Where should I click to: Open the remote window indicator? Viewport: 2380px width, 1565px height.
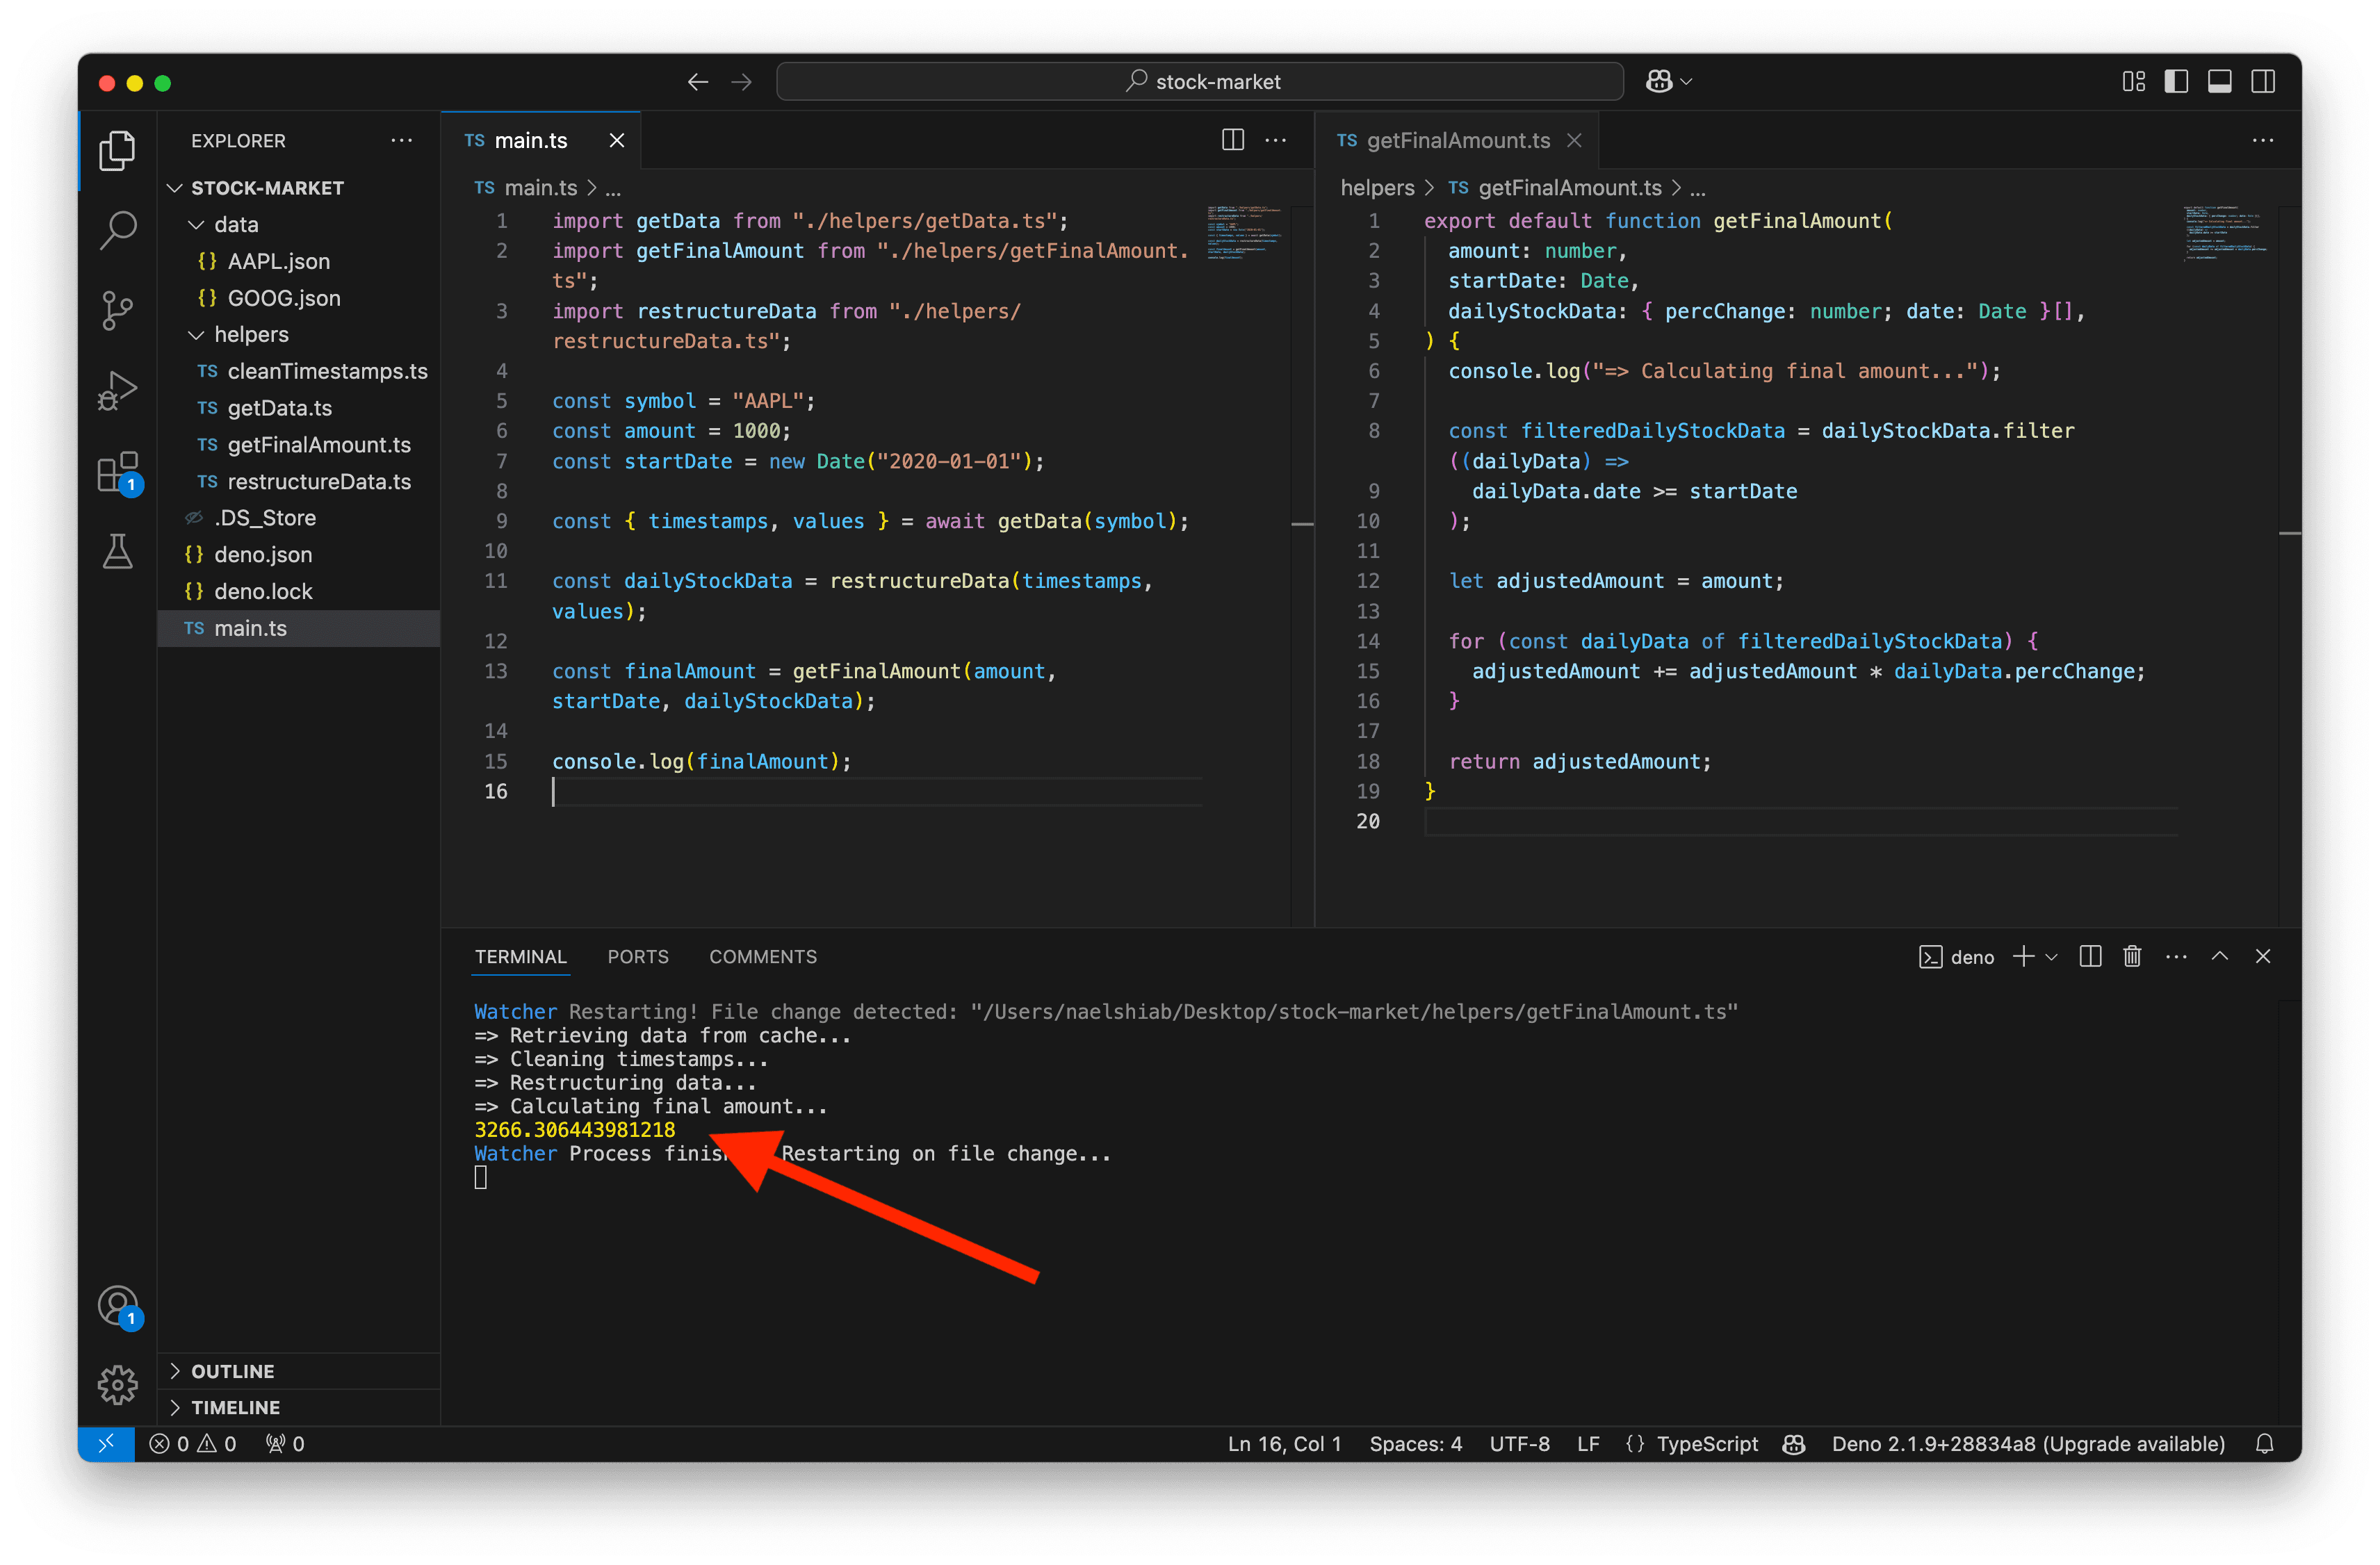click(x=106, y=1443)
